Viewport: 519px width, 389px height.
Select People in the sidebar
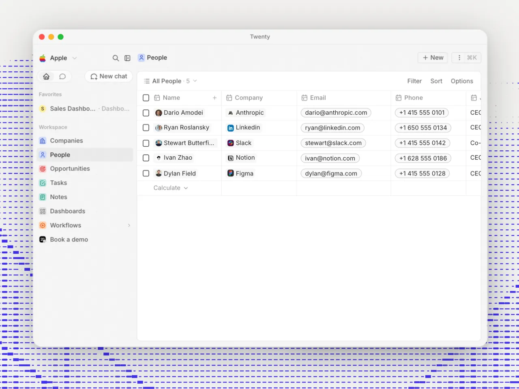tap(85, 155)
